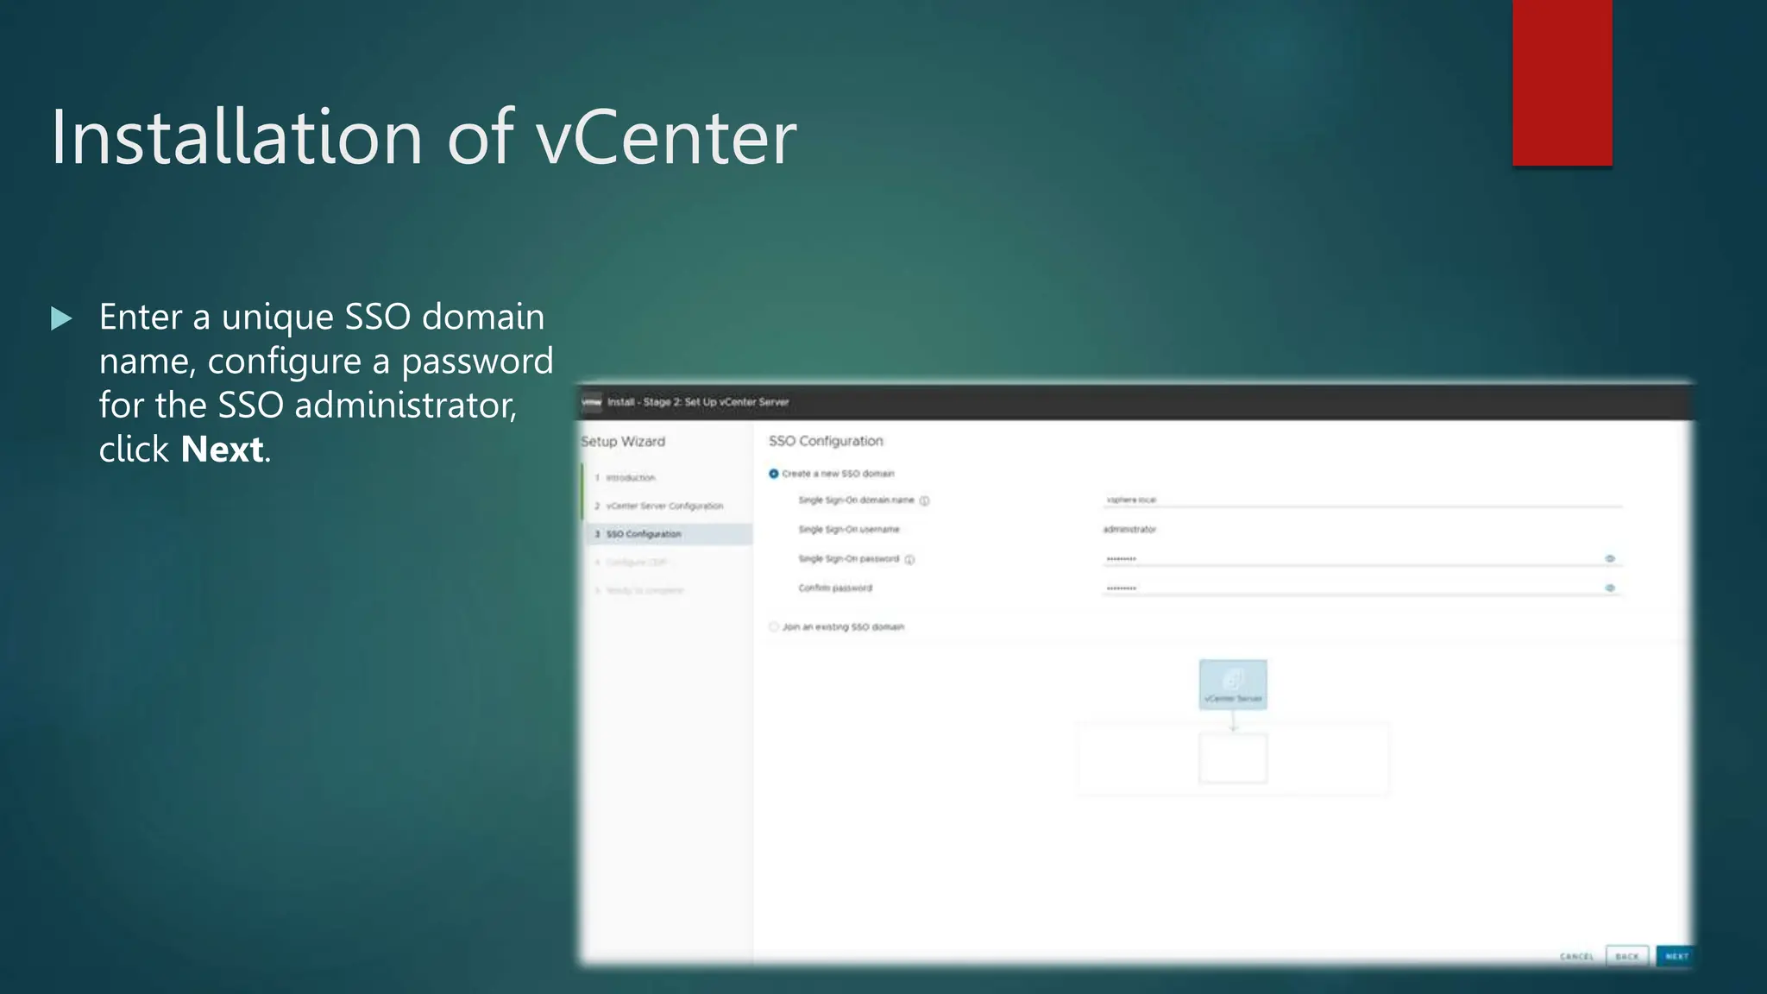
Task: Click the SSO Configuration heading
Action: click(x=826, y=441)
